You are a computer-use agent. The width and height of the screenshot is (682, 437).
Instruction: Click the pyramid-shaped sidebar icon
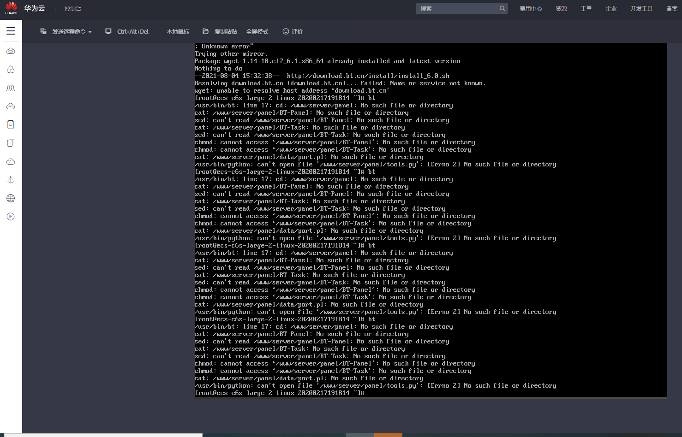(11, 180)
